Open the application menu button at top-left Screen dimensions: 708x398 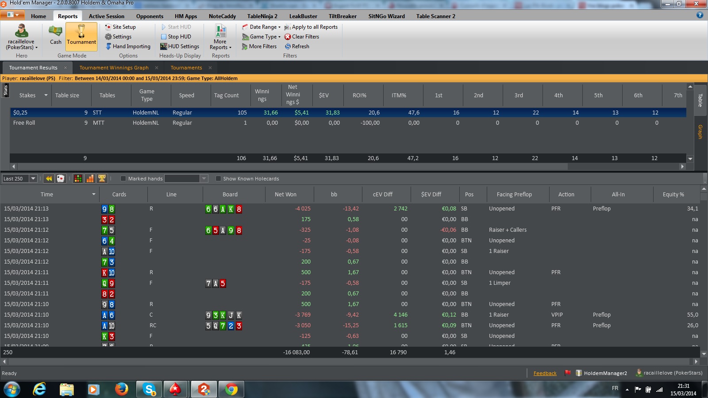[x=13, y=15]
